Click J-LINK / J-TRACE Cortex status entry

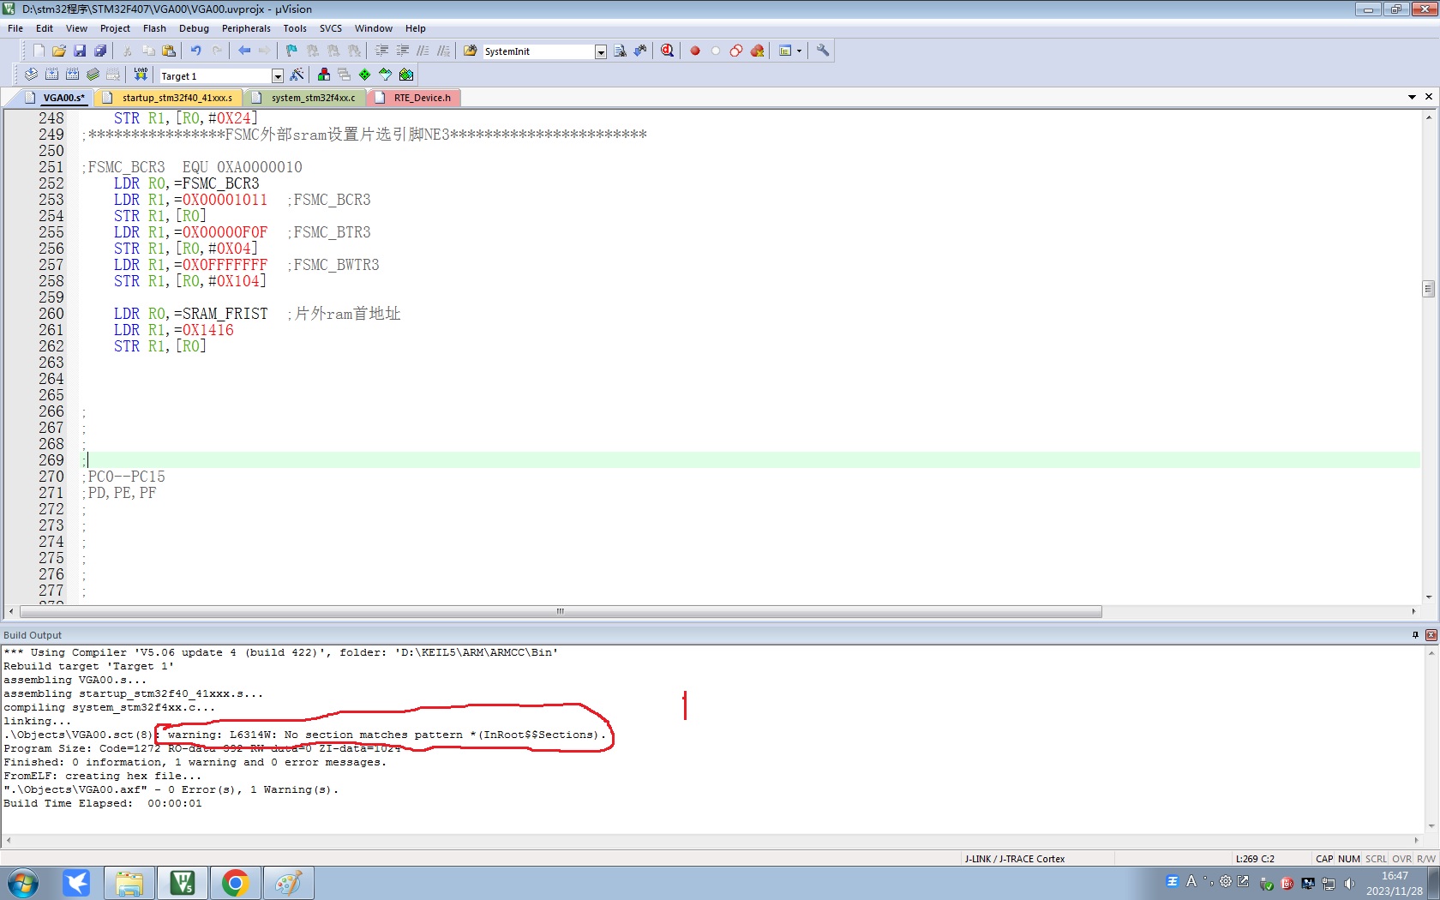click(x=1015, y=859)
